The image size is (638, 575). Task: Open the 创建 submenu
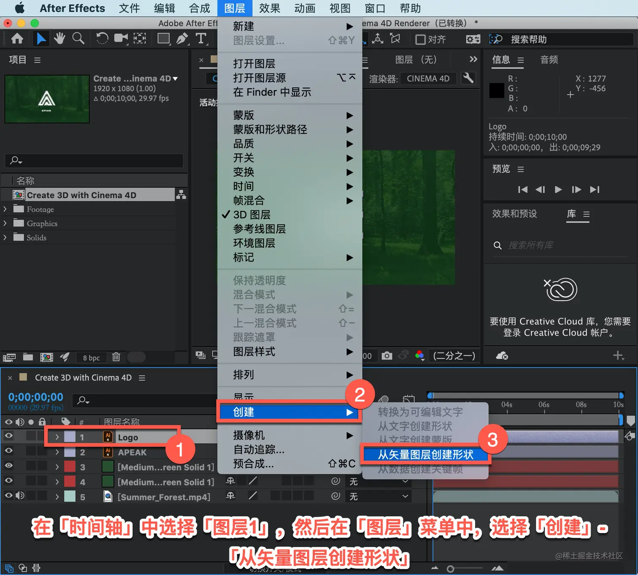point(290,412)
